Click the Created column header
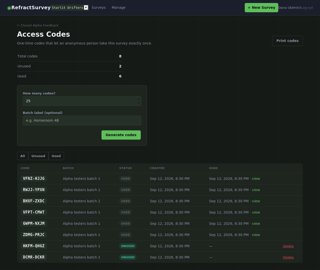The width and height of the screenshot is (320, 270). (x=157, y=168)
